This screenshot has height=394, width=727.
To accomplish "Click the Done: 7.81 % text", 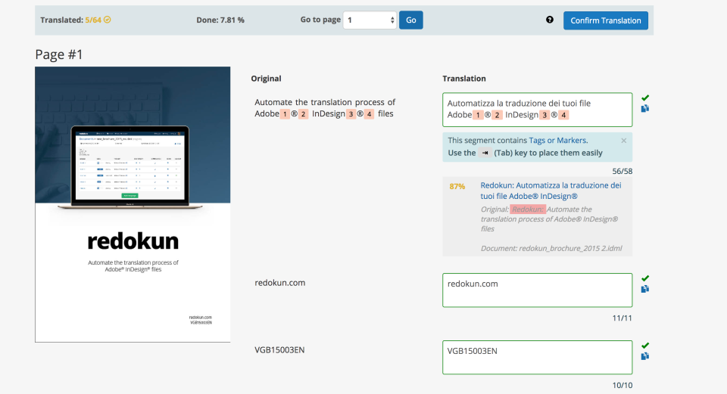I will 220,20.
